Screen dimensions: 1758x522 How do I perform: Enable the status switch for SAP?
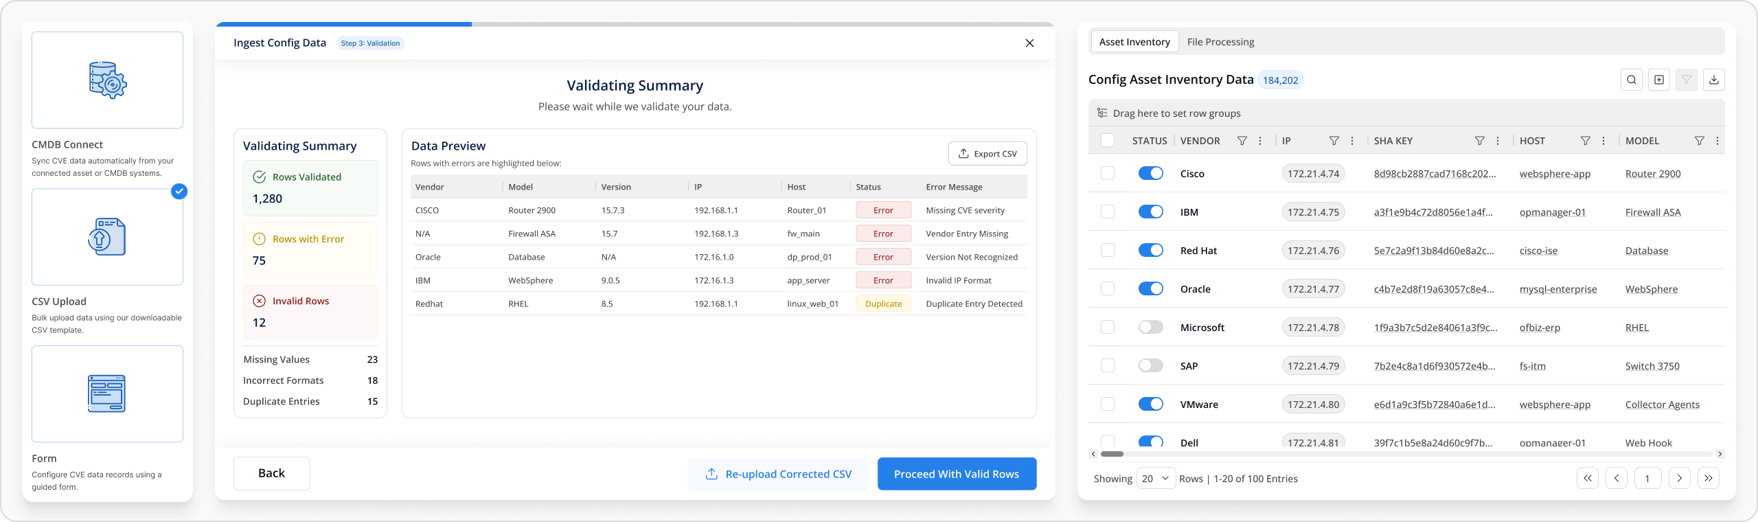[1151, 366]
